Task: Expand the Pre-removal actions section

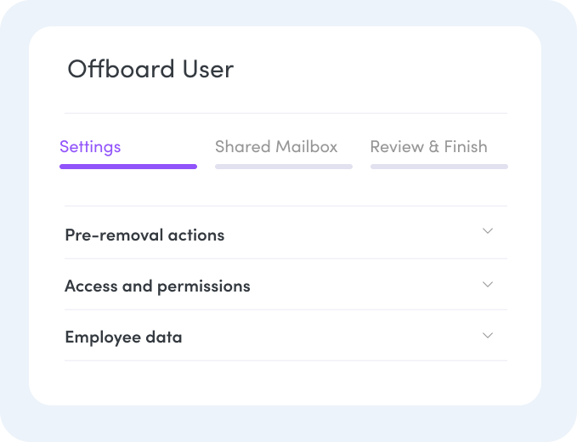Action: click(x=286, y=235)
